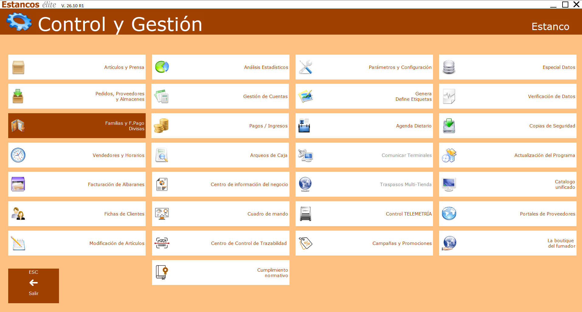Click the magnifier icon for Arqueos de Caja

click(x=162, y=155)
